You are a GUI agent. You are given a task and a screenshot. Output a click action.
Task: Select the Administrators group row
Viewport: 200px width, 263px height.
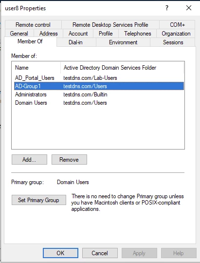tap(99, 94)
